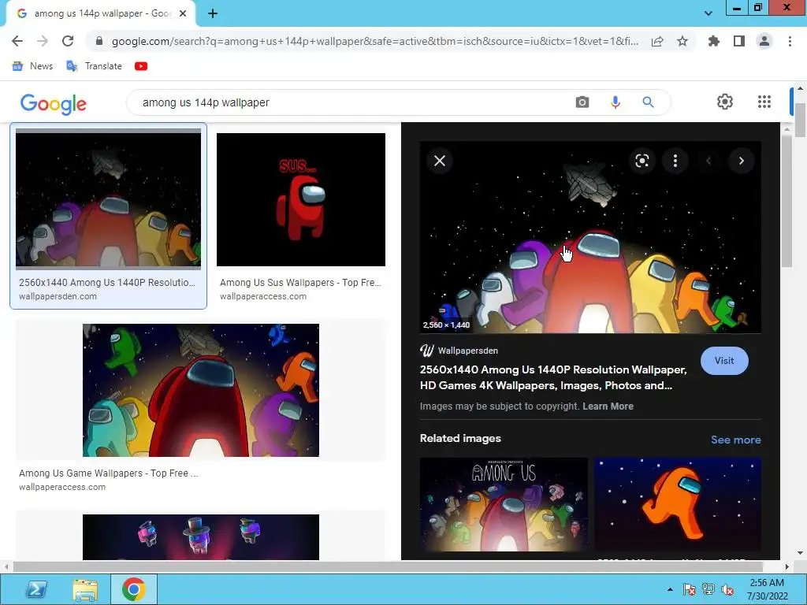
Task: Open the Translate bookmark
Action: click(x=95, y=66)
